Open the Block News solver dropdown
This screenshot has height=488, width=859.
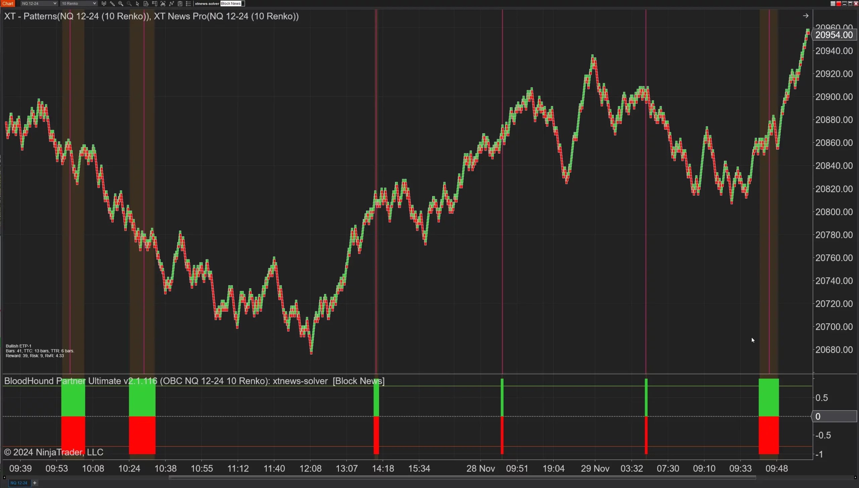coord(233,4)
